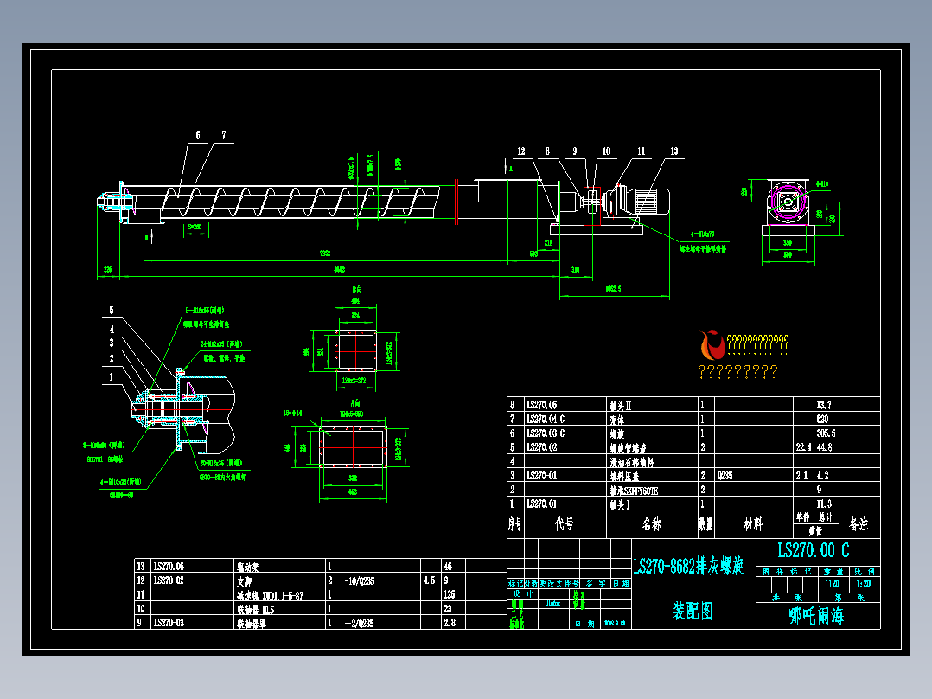Click the flame logo beside the question marks
Screen dimensions: 932x699
click(712, 345)
